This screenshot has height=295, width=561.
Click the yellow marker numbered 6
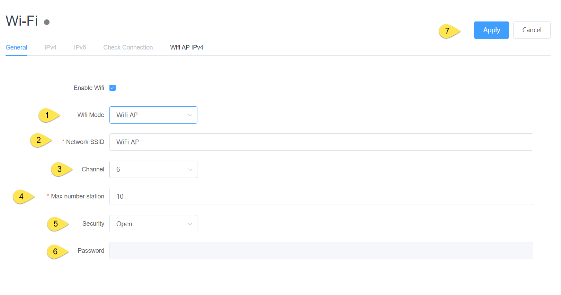pos(56,252)
